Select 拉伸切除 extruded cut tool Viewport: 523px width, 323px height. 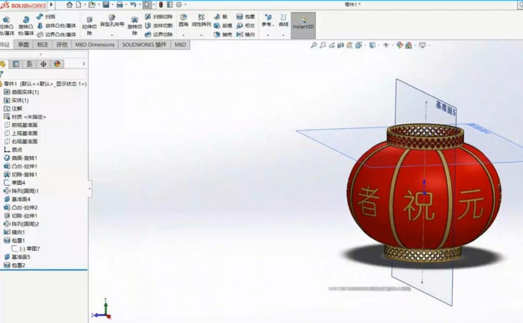(89, 26)
